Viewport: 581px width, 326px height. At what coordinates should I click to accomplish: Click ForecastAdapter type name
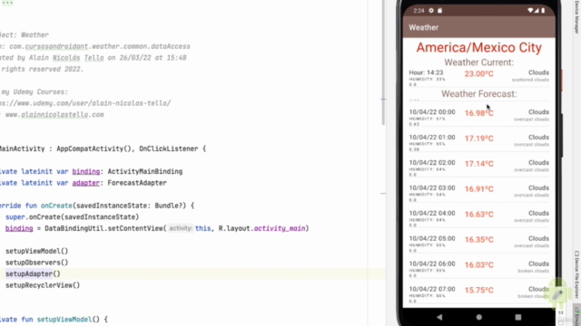(137, 183)
